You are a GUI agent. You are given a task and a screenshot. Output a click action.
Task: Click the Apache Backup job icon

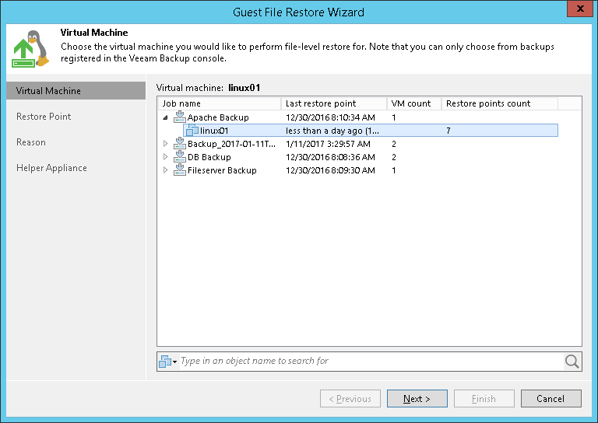pos(180,117)
